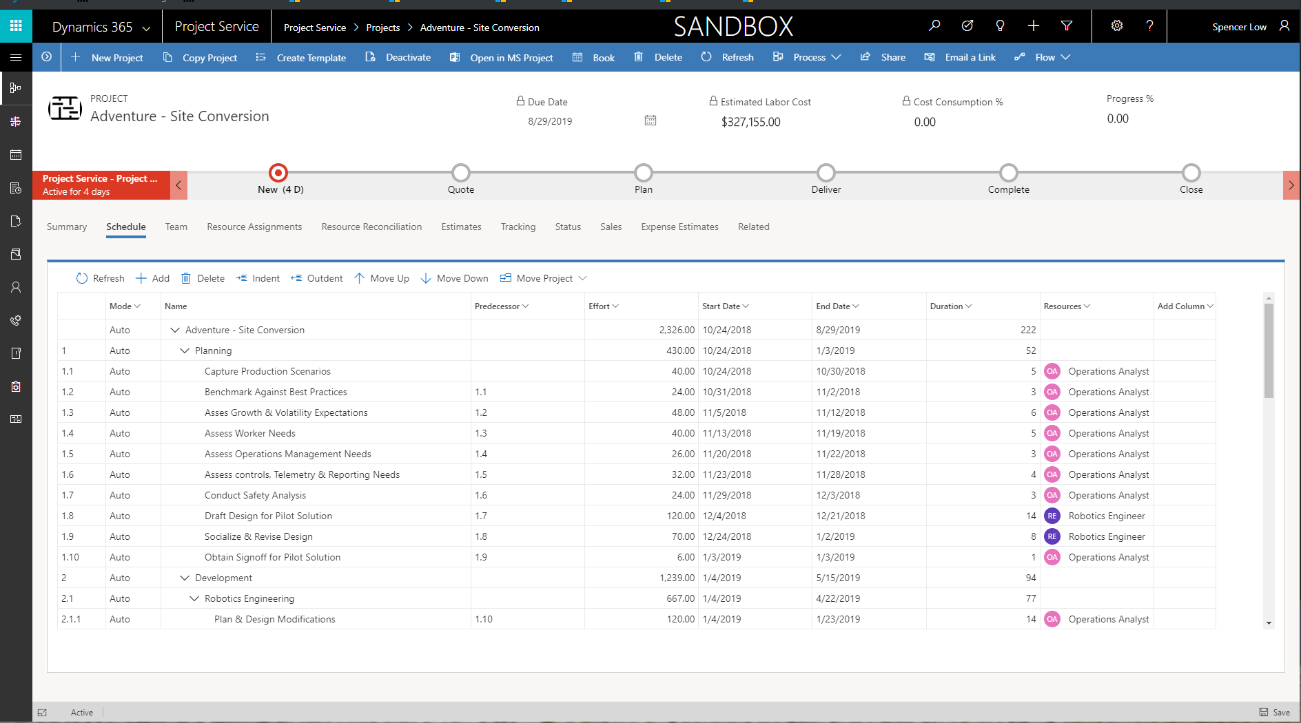Open the settings gear icon
Image resolution: width=1301 pixels, height=723 pixels.
(1116, 26)
